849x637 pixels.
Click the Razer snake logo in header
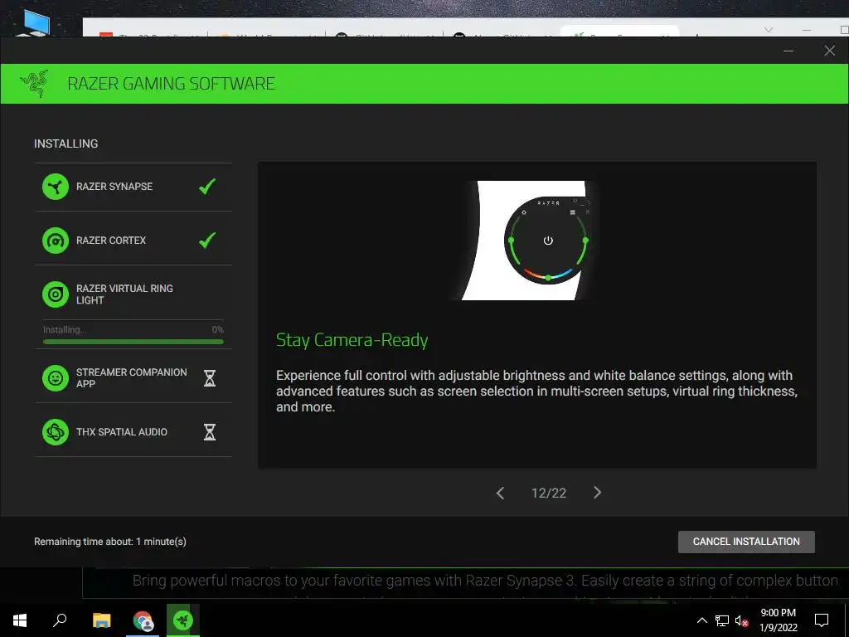click(x=34, y=84)
